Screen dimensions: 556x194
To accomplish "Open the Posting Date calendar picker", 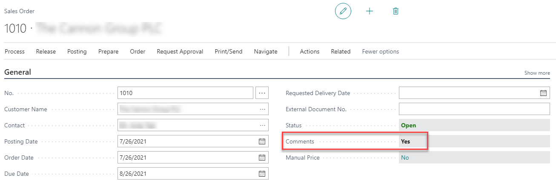I will tap(262, 141).
